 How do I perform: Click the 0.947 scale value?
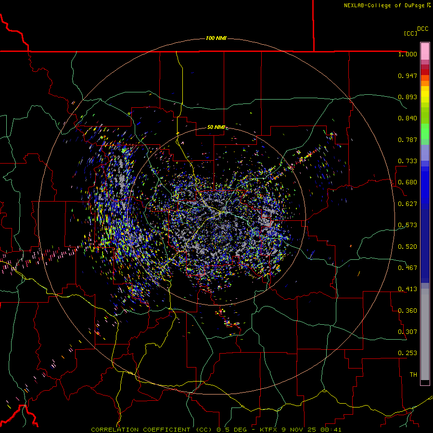point(408,76)
